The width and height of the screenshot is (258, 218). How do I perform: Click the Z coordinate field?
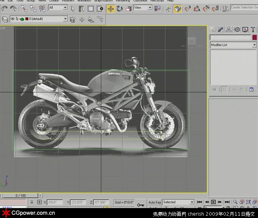101,202
